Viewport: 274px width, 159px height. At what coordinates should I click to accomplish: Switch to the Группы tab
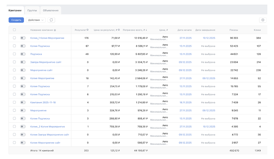32,11
